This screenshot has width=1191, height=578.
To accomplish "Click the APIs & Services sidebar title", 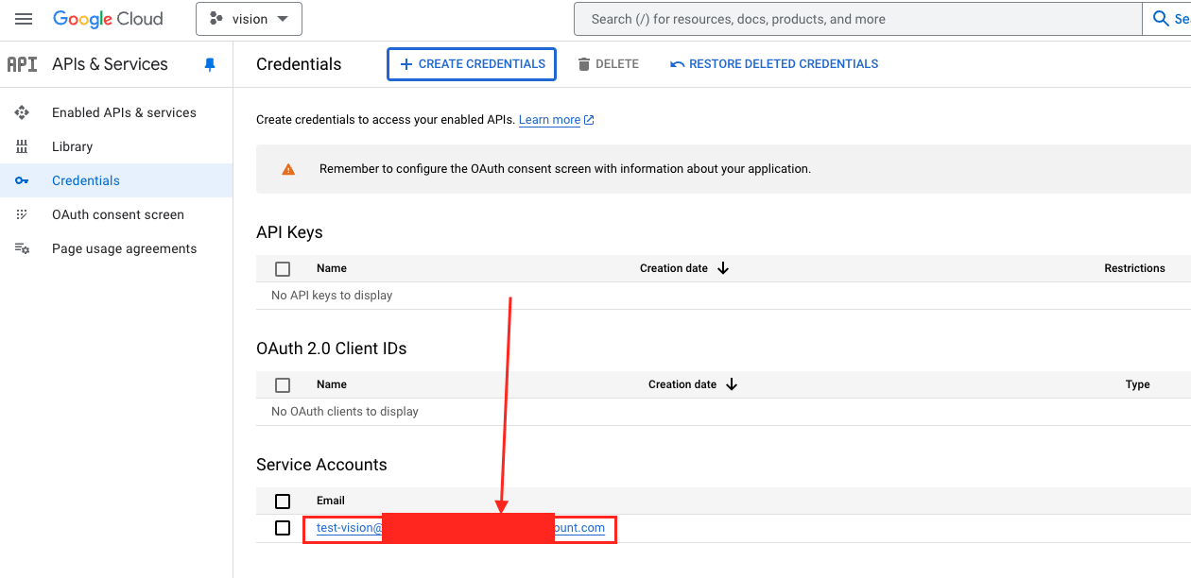I will 110,64.
